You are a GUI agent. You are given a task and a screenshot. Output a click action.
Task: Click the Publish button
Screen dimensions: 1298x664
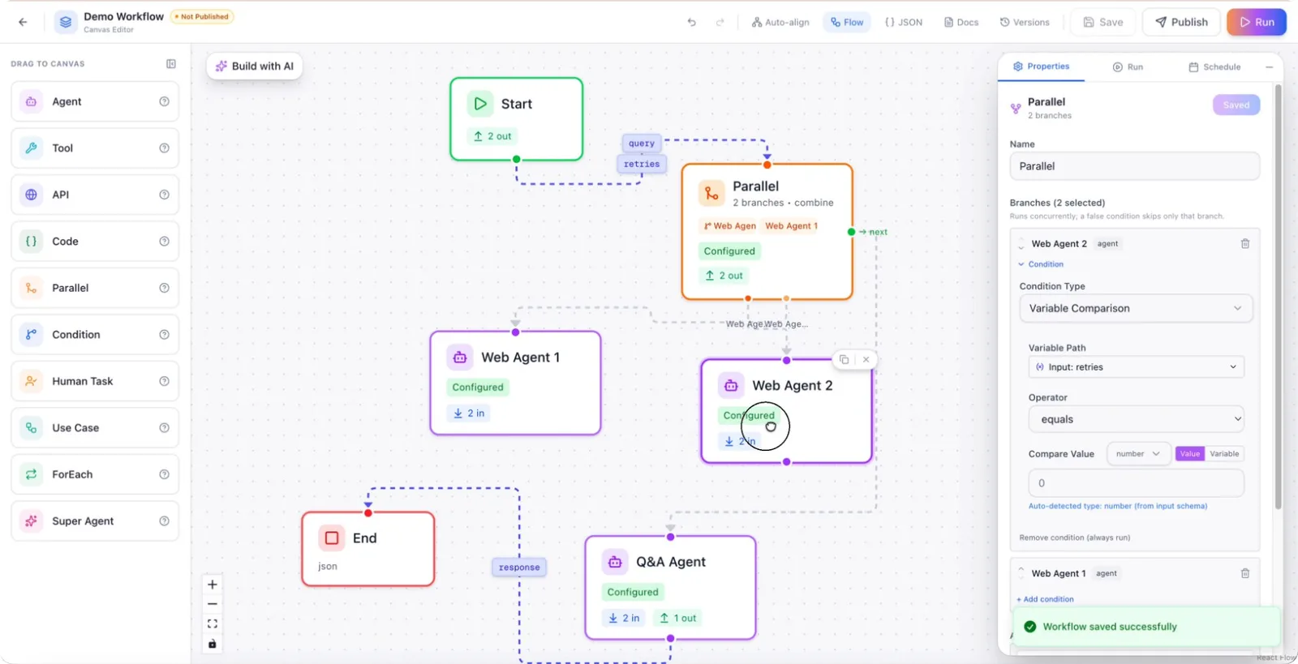pos(1181,22)
